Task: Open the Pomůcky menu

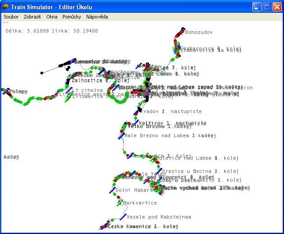Action: point(72,17)
